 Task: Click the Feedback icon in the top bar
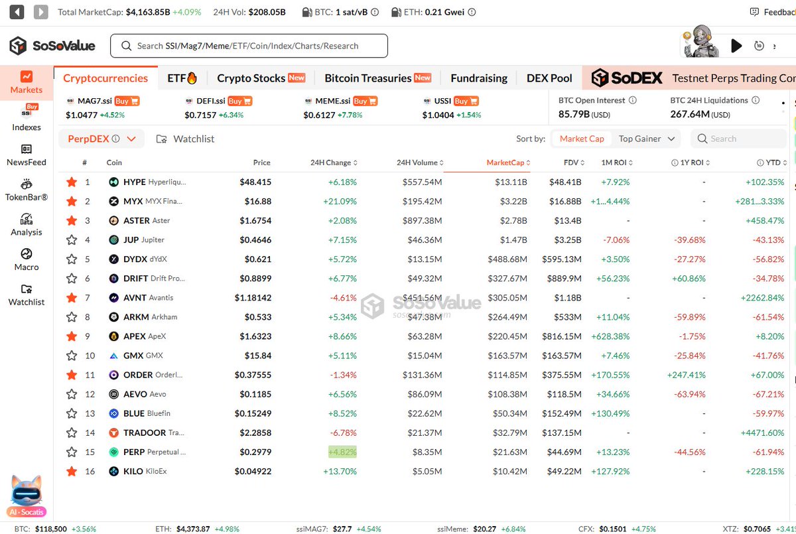pyautogui.click(x=754, y=12)
